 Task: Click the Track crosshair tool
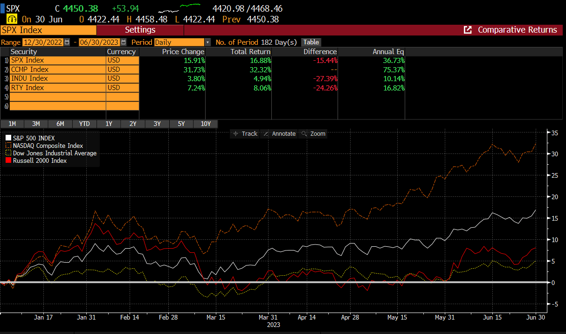click(x=245, y=133)
